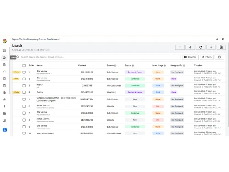Open the CENSUS CONSULTANT lead name

[56, 99]
